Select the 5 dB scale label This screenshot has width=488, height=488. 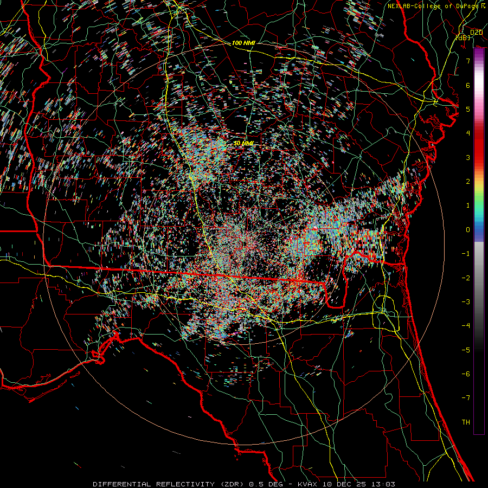[468, 109]
